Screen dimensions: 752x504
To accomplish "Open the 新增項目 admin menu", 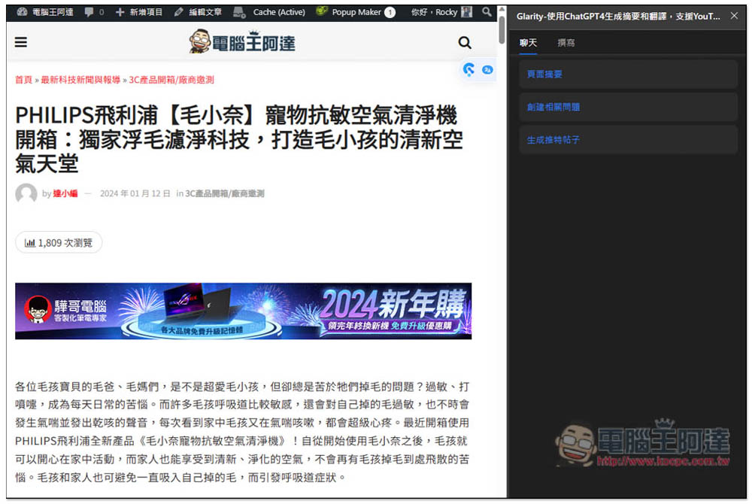I will (139, 12).
